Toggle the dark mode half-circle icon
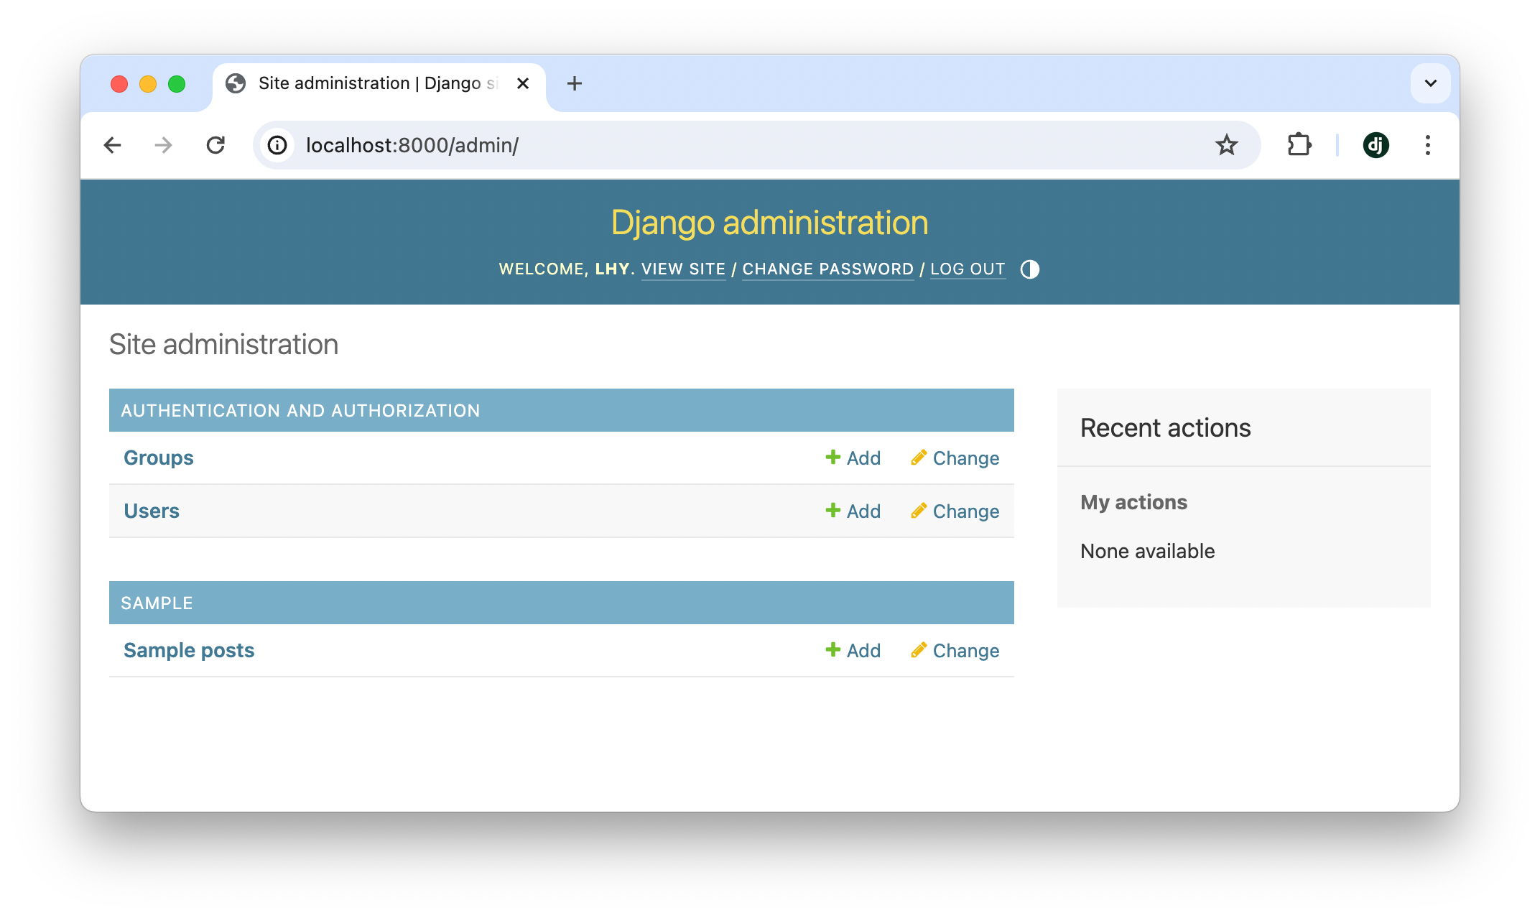The width and height of the screenshot is (1540, 918). pos(1030,269)
